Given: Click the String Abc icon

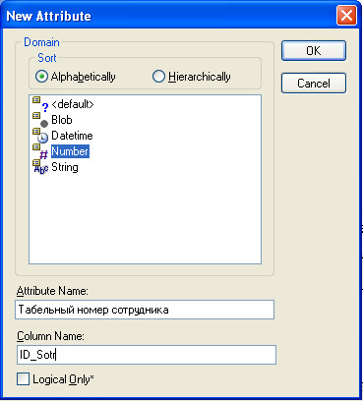Looking at the screenshot, I should 40,167.
